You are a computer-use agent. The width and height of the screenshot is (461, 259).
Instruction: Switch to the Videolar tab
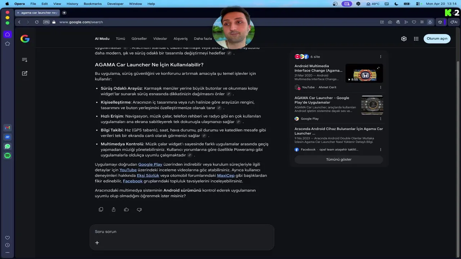(160, 38)
